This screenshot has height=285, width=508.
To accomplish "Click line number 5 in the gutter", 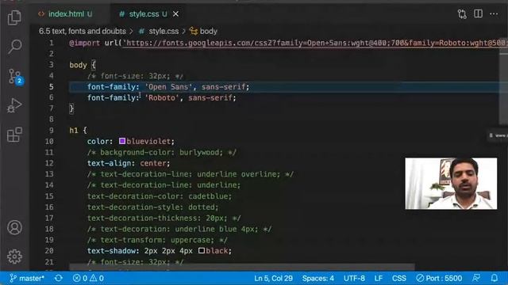I will [51, 86].
